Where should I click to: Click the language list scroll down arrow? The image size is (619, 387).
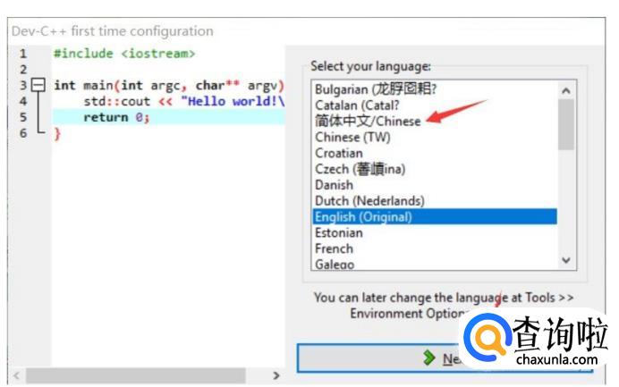566,260
